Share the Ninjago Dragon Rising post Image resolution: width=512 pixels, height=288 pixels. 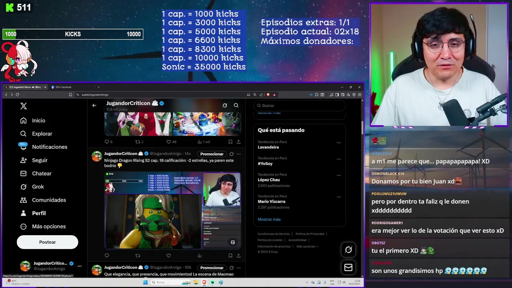point(238,256)
